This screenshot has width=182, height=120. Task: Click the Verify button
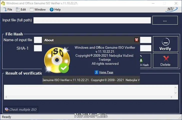coord(165,44)
